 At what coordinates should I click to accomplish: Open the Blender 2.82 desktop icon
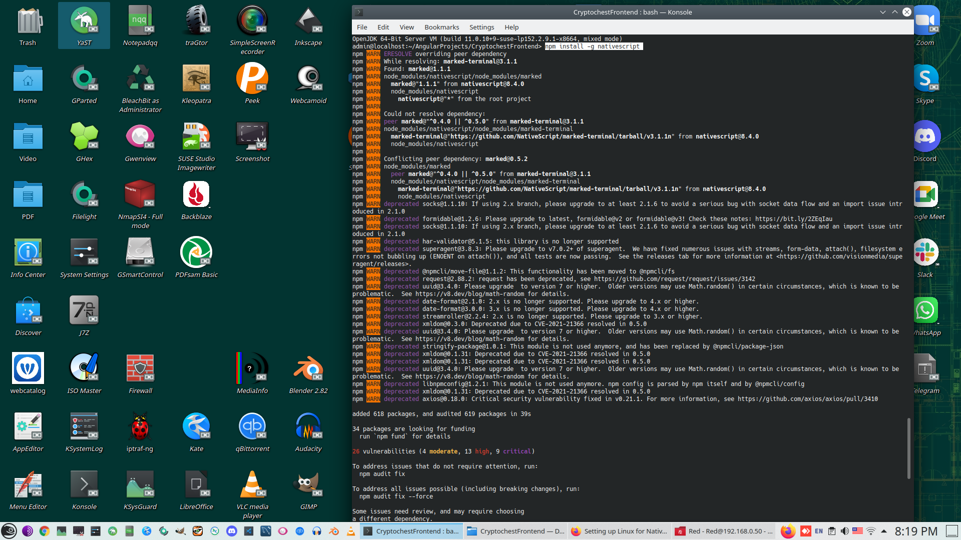(x=308, y=370)
